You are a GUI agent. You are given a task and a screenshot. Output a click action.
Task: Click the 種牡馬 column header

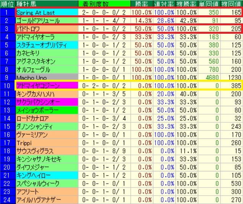[x=47, y=4]
